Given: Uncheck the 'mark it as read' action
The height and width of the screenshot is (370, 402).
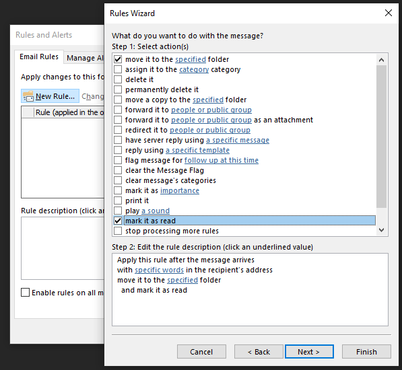Looking at the screenshot, I should (x=118, y=221).
